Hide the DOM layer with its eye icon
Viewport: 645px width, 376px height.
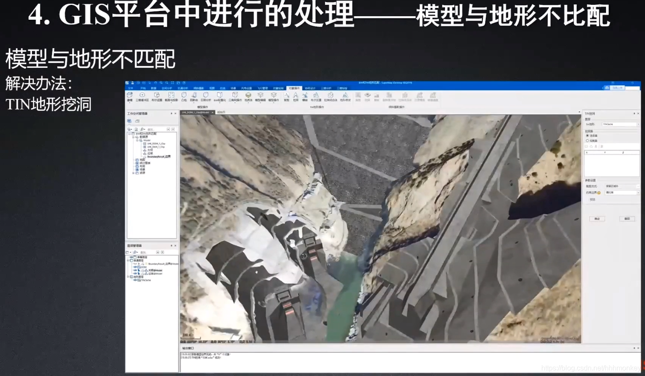[x=135, y=267]
